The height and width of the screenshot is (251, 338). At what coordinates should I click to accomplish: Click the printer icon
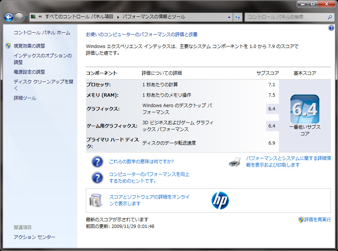click(x=235, y=162)
